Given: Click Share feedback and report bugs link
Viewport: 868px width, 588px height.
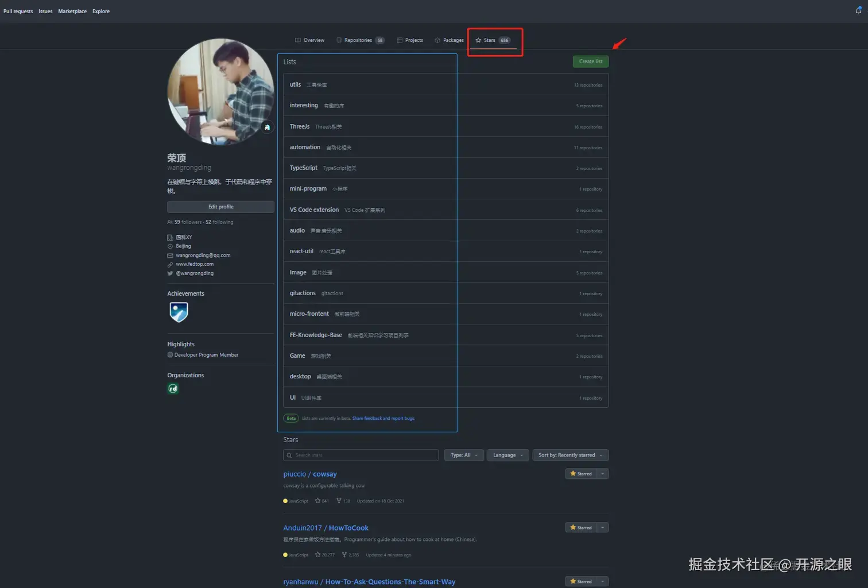Looking at the screenshot, I should click(383, 418).
